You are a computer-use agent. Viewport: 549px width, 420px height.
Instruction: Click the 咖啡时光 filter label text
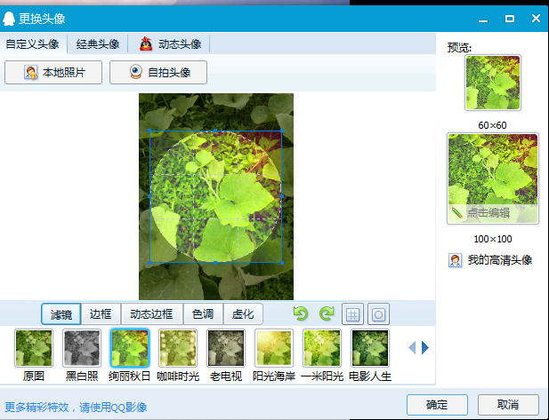(x=178, y=376)
